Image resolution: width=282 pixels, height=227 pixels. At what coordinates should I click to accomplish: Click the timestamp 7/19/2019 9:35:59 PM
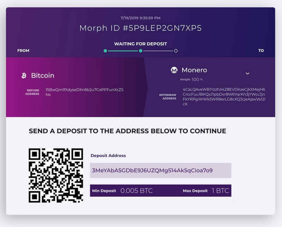141,18
